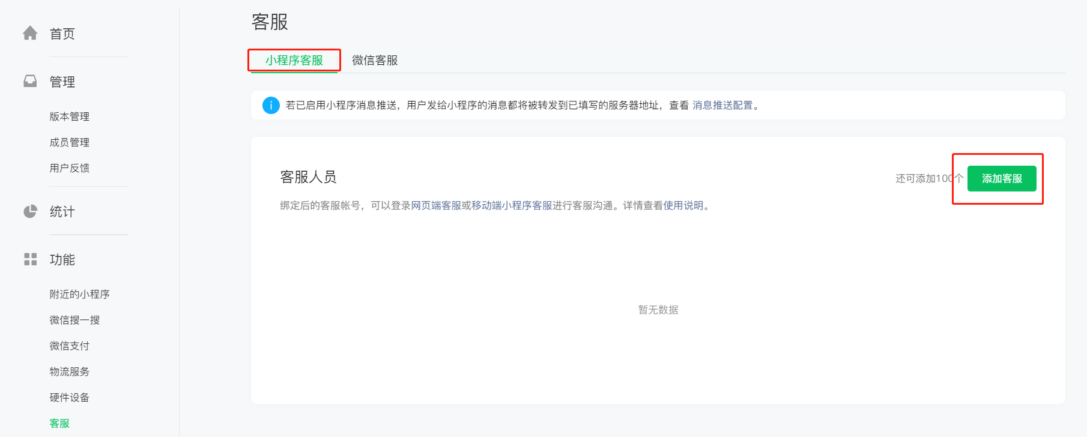Open the 网页端客服 link
This screenshot has height=437, width=1087.
click(436, 205)
